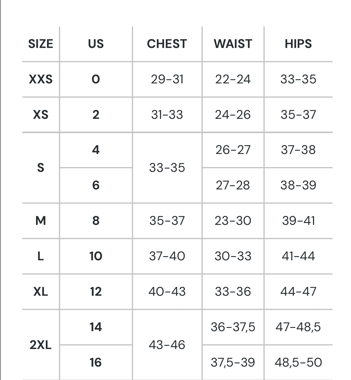
Task: Select the WAIST column header
Action: (x=233, y=44)
